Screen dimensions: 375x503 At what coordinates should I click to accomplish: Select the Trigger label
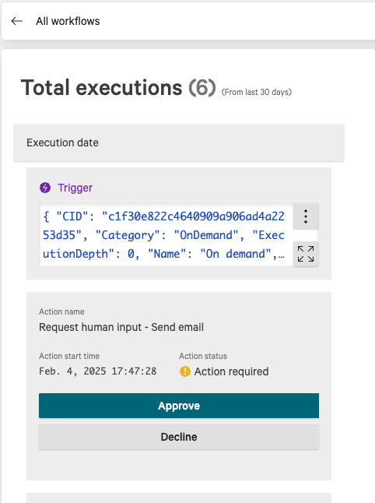[x=75, y=188]
